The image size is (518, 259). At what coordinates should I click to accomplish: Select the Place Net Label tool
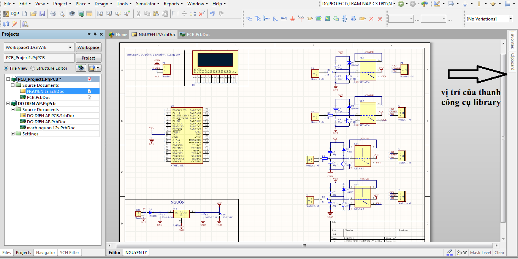(x=284, y=19)
